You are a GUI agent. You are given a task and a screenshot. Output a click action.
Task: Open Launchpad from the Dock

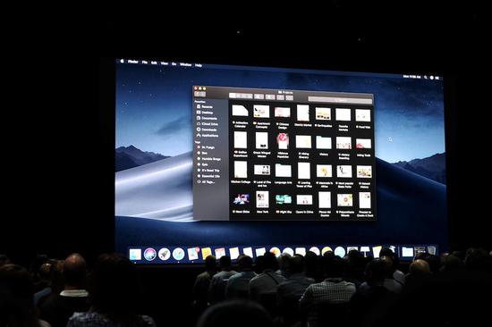[x=165, y=254]
